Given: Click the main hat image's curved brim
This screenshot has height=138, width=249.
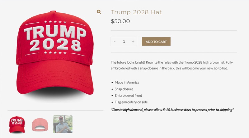Looking at the screenshot, I should click(x=55, y=78).
